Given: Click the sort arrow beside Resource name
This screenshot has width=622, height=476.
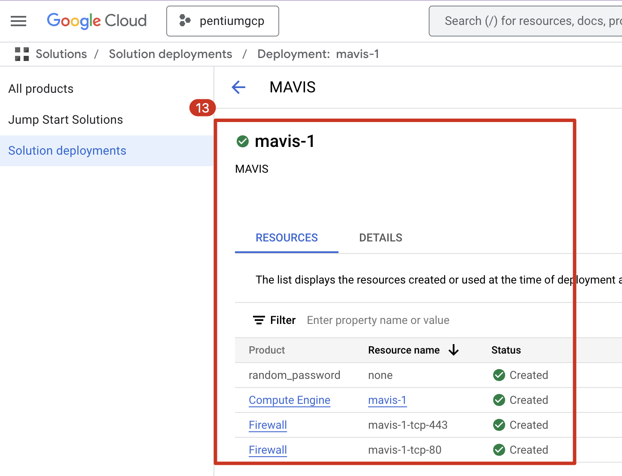Looking at the screenshot, I should point(454,350).
